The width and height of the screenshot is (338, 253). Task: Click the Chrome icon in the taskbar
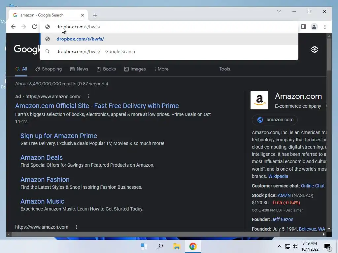point(193,246)
